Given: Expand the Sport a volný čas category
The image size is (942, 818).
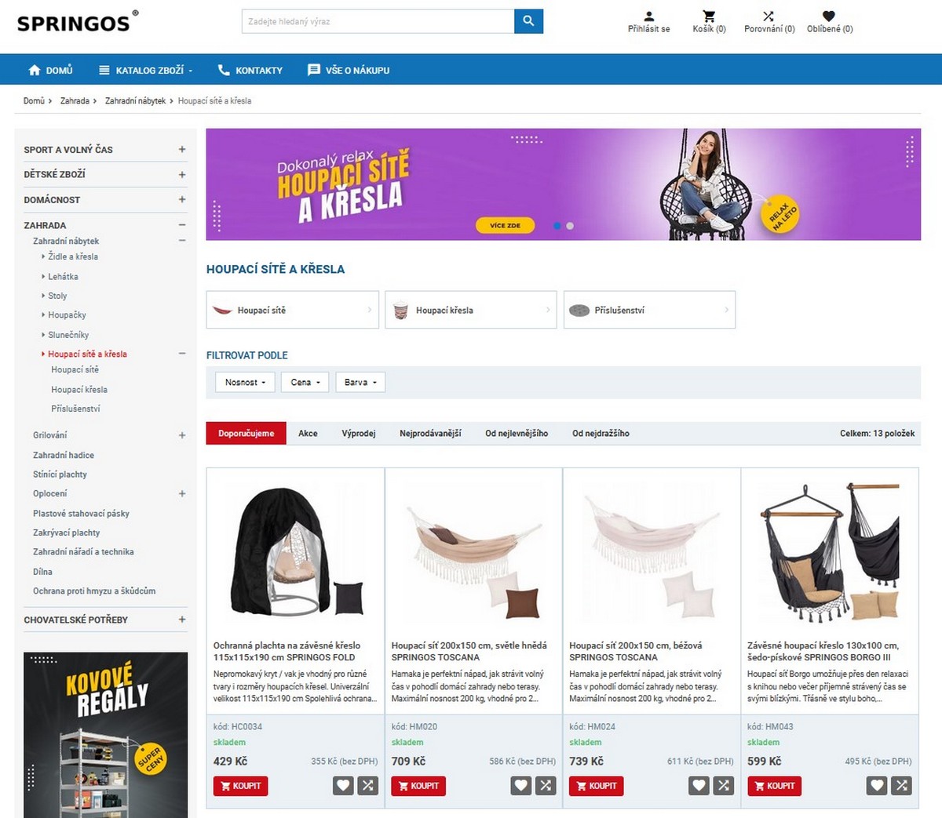Looking at the screenshot, I should coord(182,149).
